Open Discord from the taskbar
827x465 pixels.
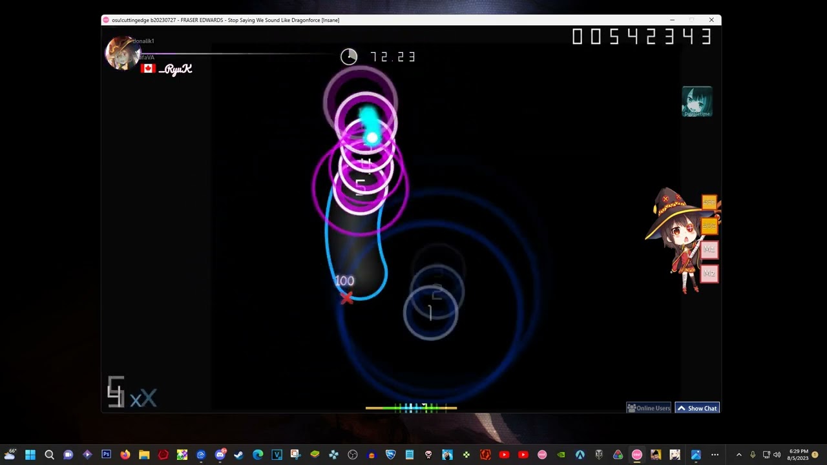click(220, 455)
